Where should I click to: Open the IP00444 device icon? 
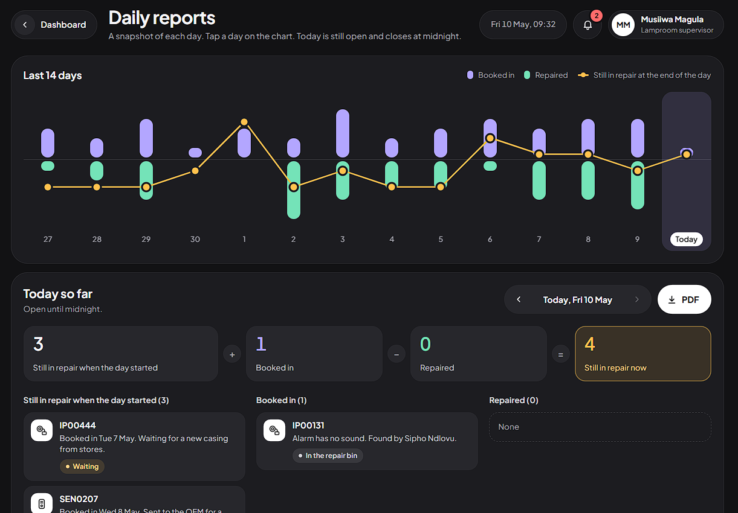(42, 430)
